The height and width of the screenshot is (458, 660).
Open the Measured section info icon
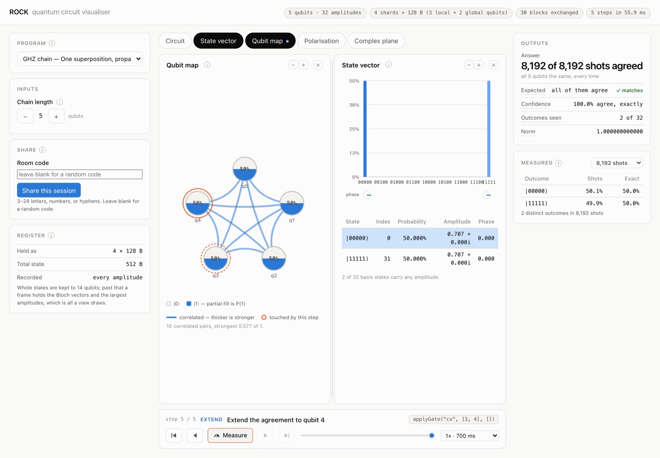pyautogui.click(x=559, y=163)
